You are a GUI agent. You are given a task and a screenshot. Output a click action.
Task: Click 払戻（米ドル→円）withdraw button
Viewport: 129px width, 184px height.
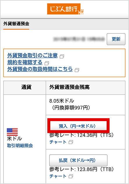pos(78,160)
